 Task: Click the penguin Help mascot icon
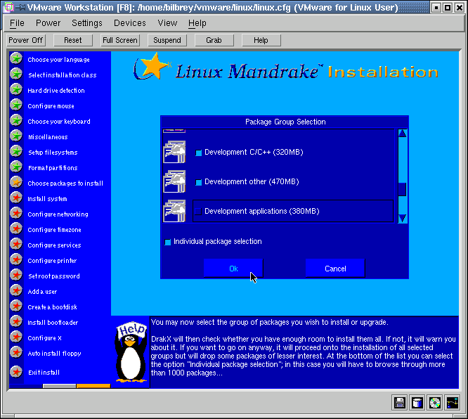131,354
